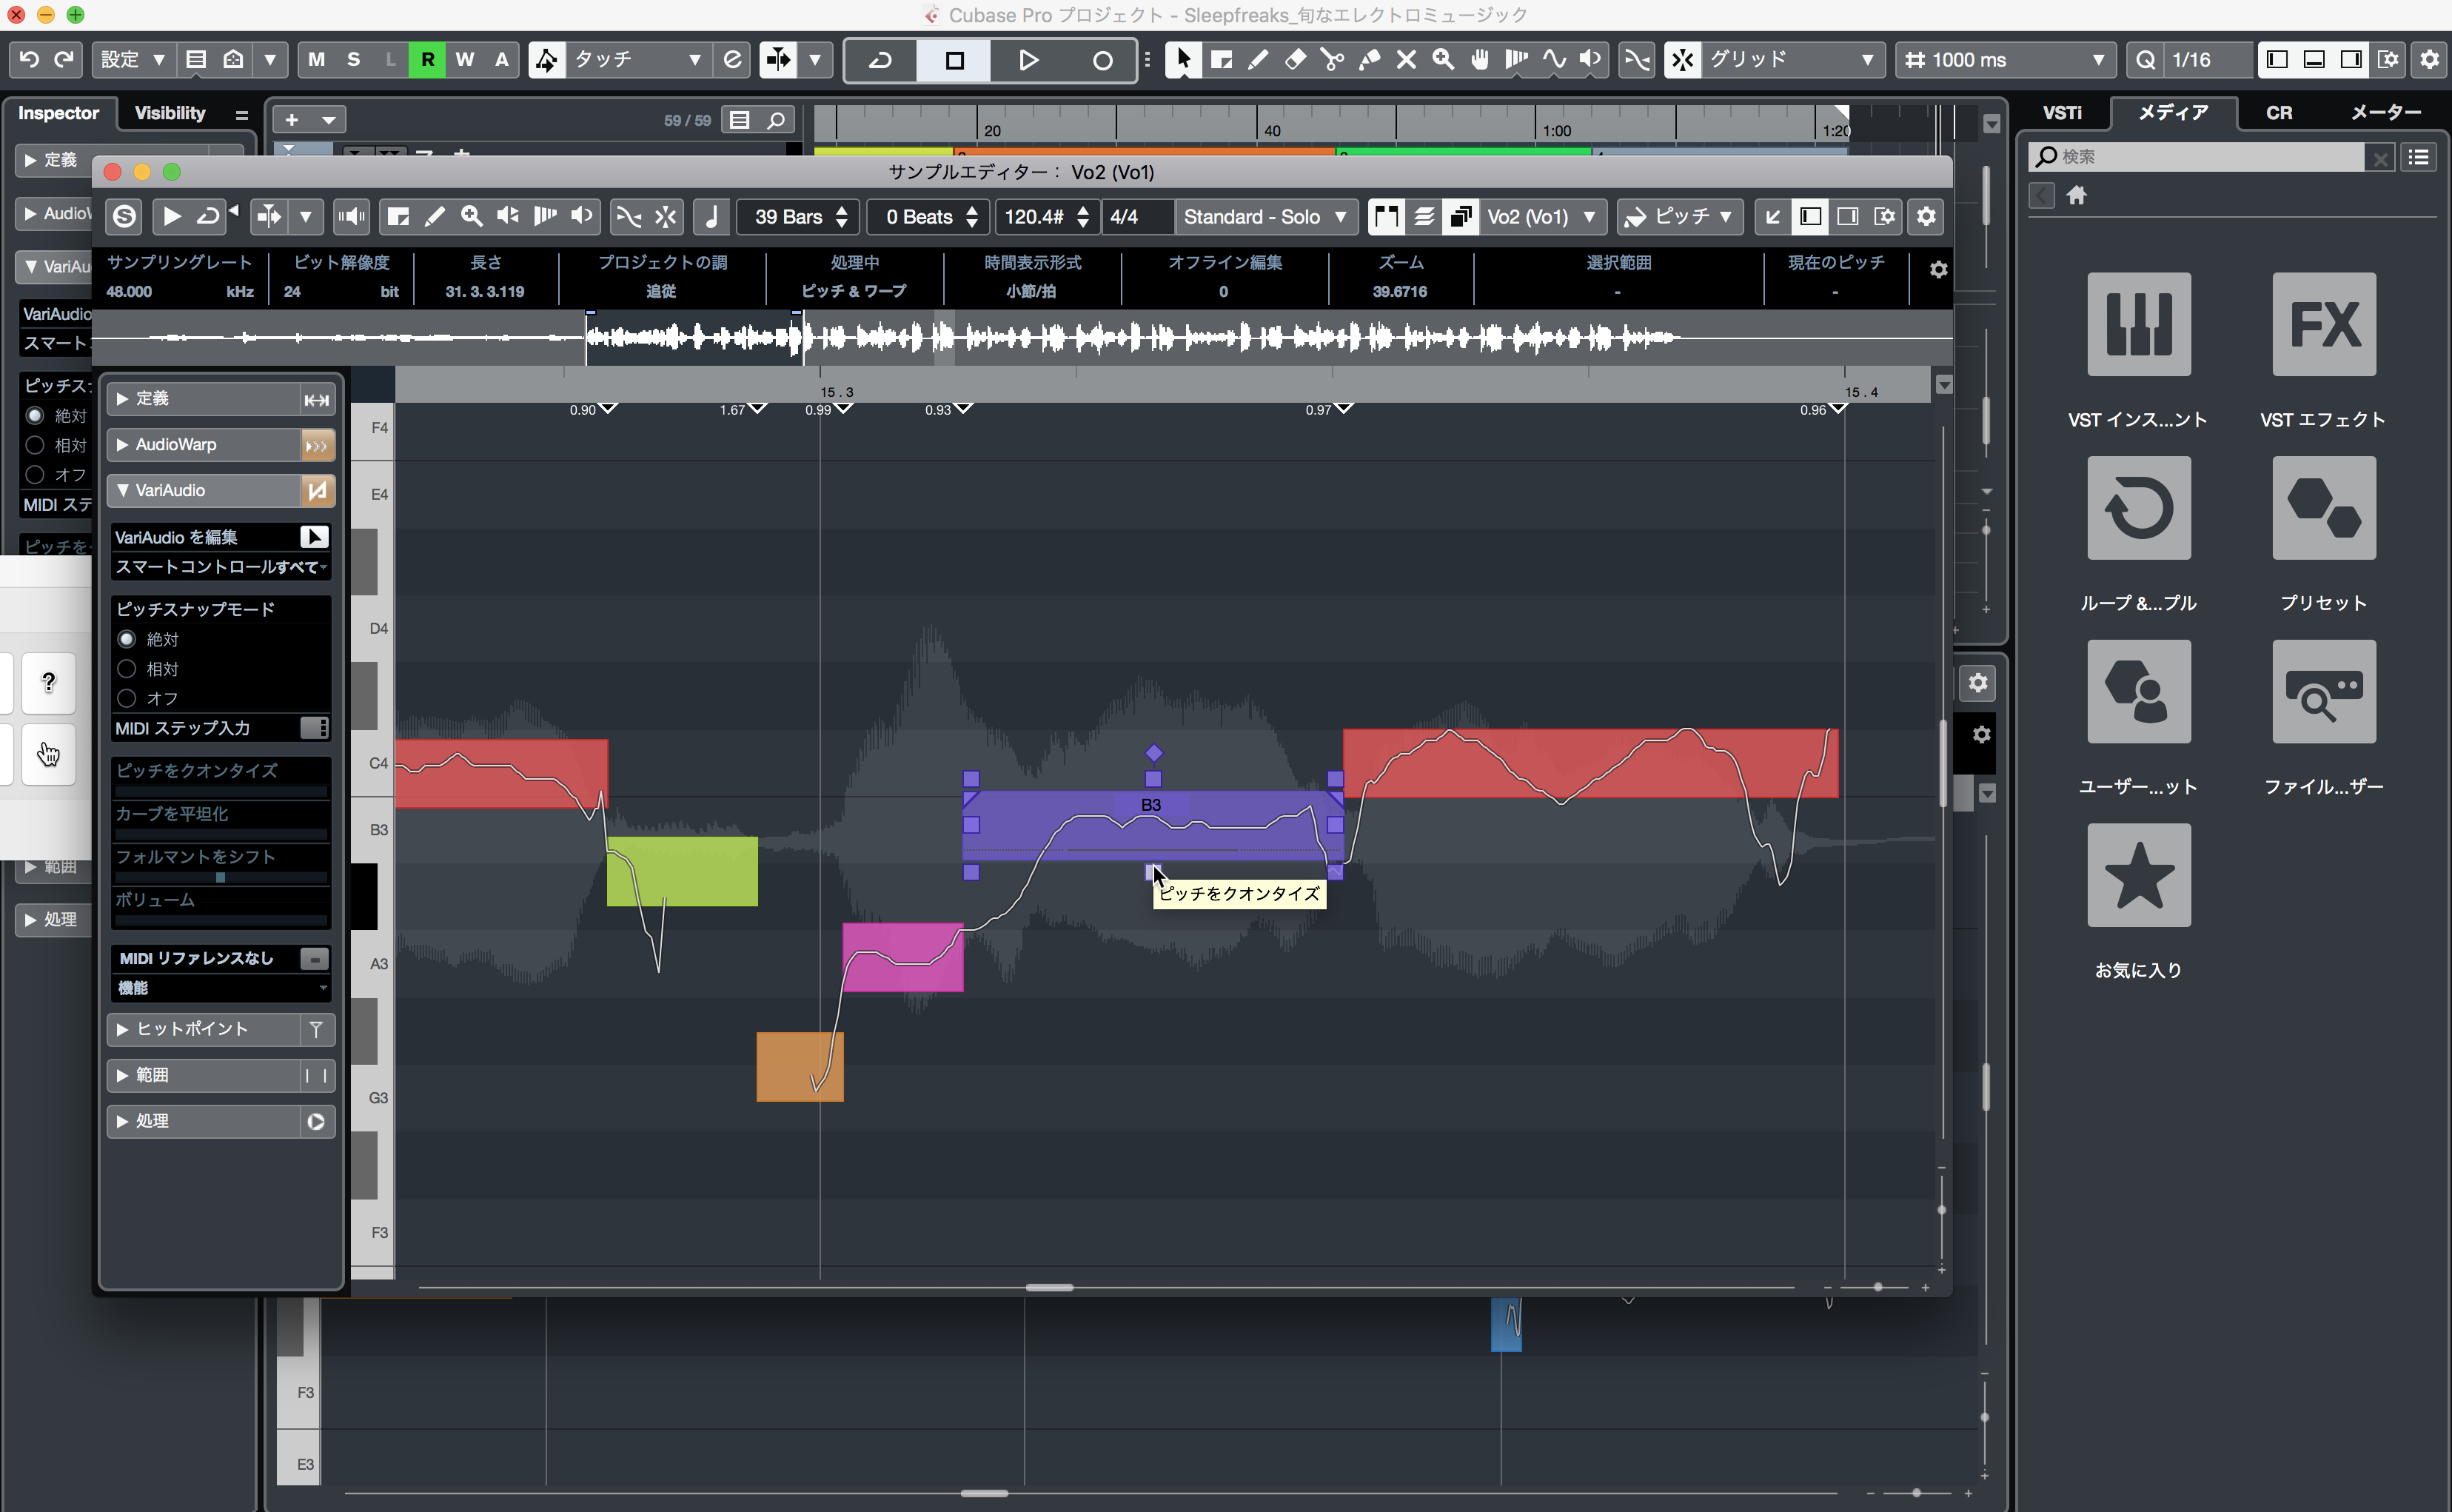Click the フォルマントをシフト slider
2452x1512 pixels.
point(220,877)
